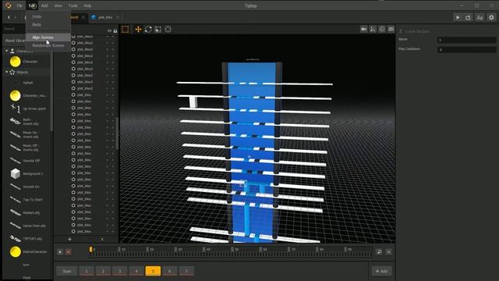Toggle lock icon in outliner header

pyautogui.click(x=115, y=31)
